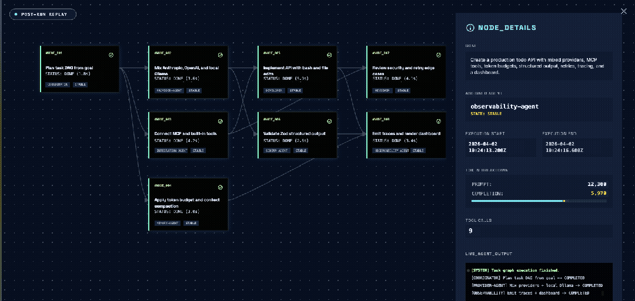Click the info icon beside NODE_DETAILS

pos(470,28)
